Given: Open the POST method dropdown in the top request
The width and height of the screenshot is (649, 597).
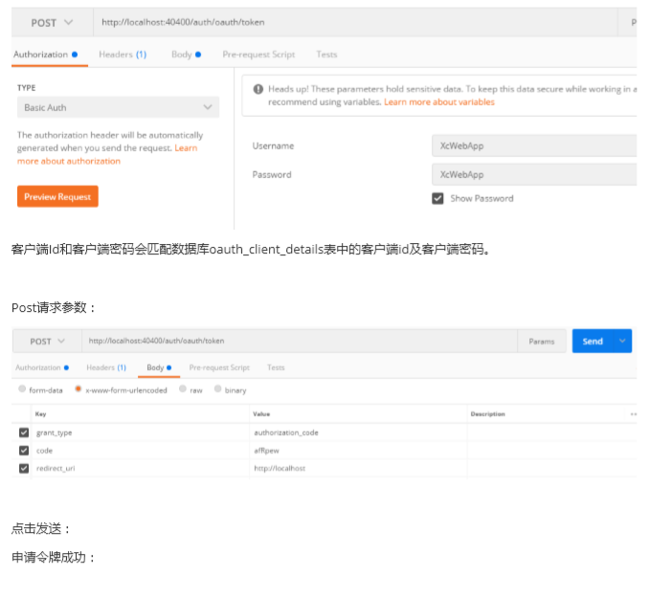Looking at the screenshot, I should (52, 22).
